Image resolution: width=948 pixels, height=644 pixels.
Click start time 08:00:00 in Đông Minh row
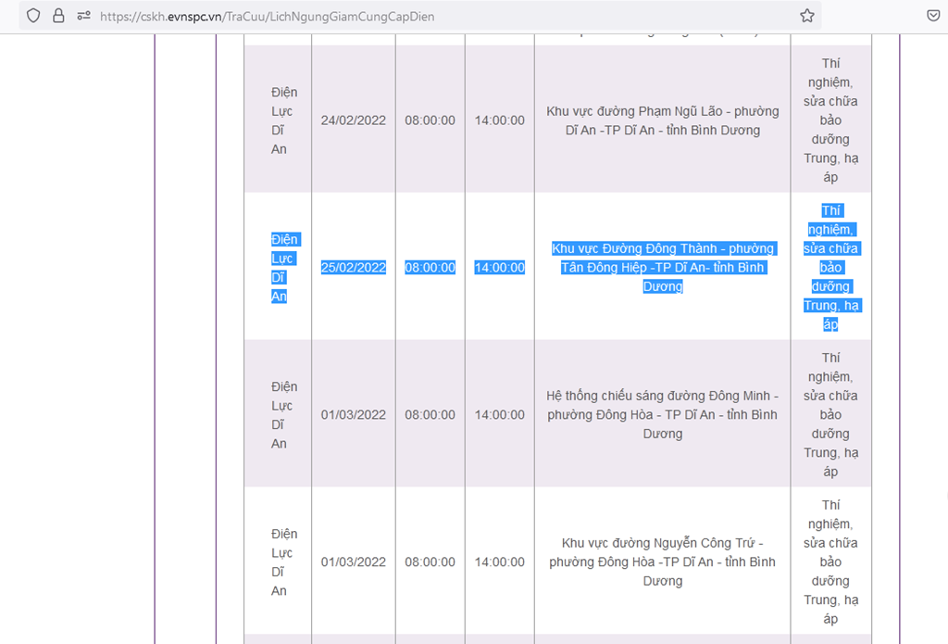tap(430, 414)
